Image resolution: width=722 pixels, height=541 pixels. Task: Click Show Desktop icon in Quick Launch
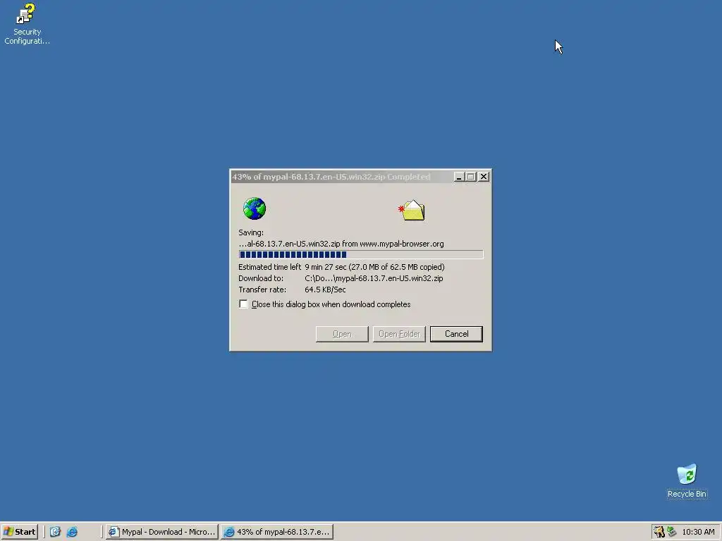click(55, 532)
